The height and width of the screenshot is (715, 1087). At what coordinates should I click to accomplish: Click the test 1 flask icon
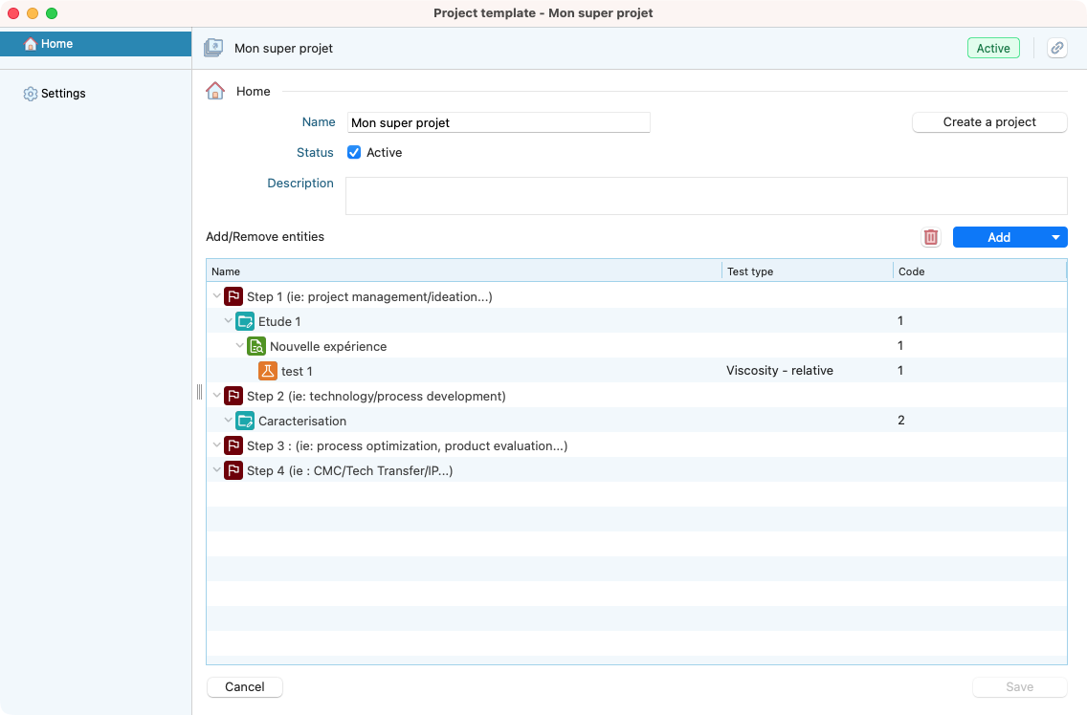point(268,371)
